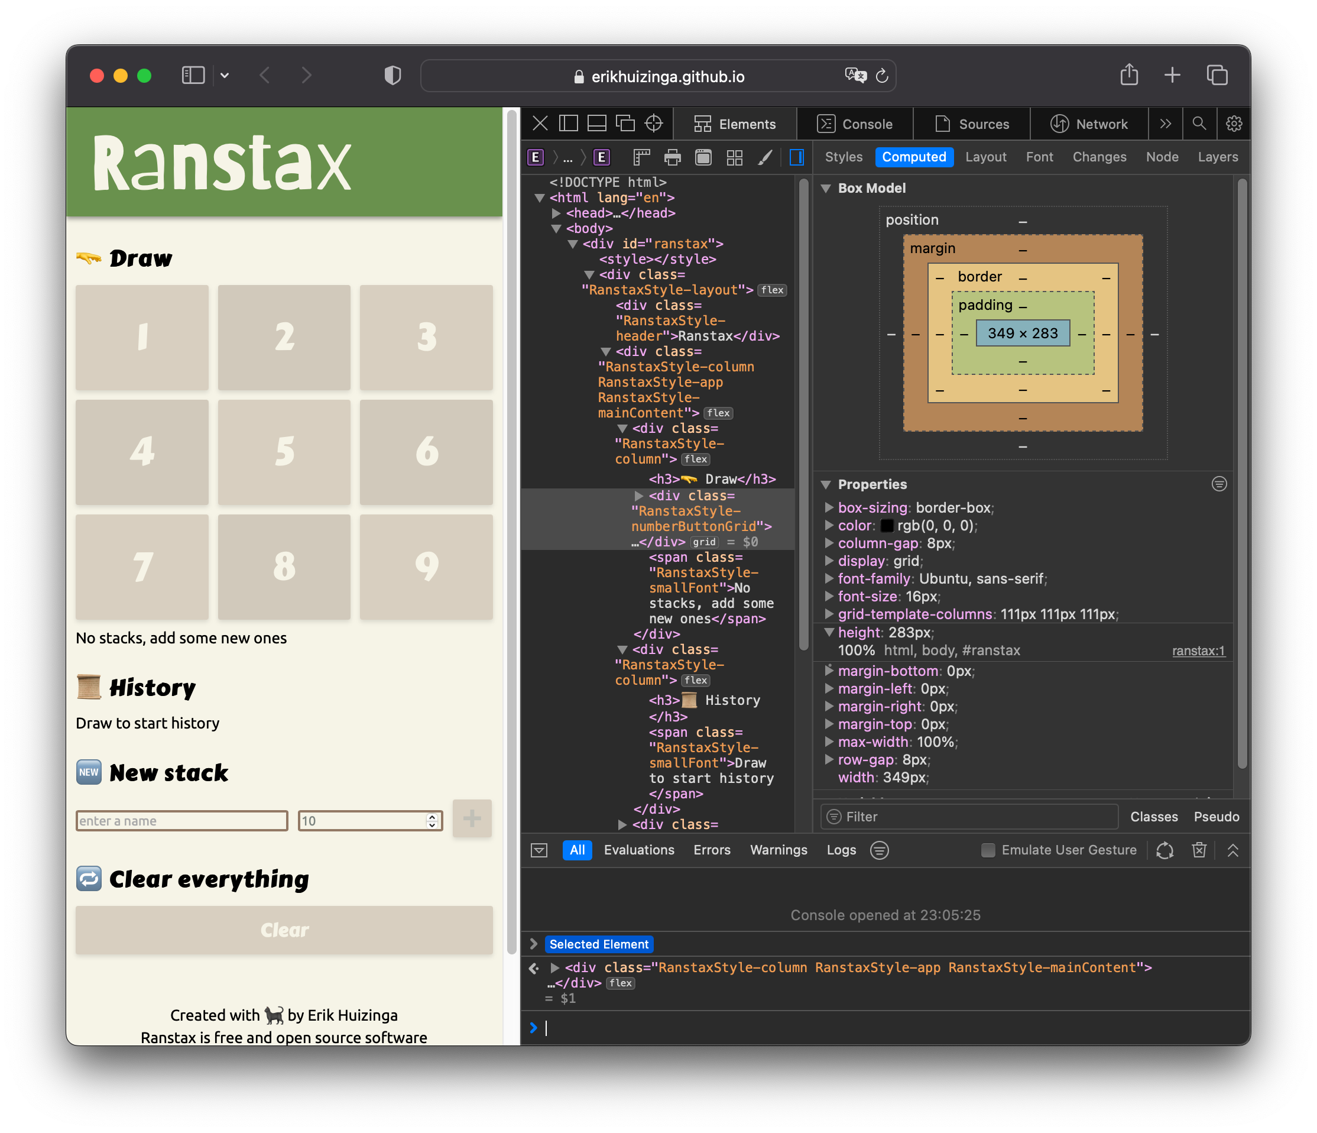Focus the 'enter a name' text field
The width and height of the screenshot is (1317, 1133).
tap(182, 821)
